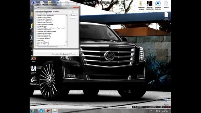Show hidden system tray icons
This screenshot has height=113, width=201.
click(x=154, y=111)
